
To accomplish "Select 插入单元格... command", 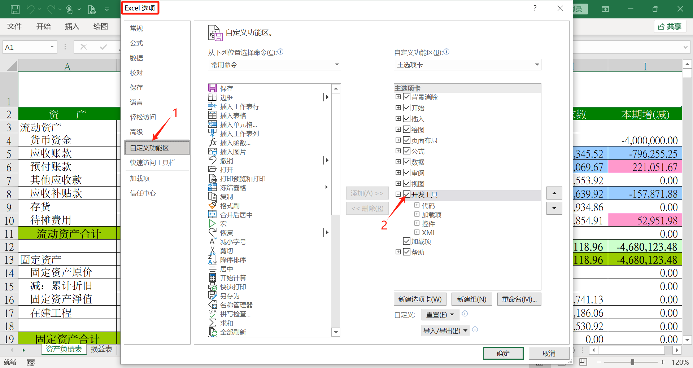I will (x=238, y=124).
